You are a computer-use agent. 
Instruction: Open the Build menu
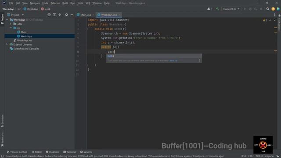click(65, 3)
